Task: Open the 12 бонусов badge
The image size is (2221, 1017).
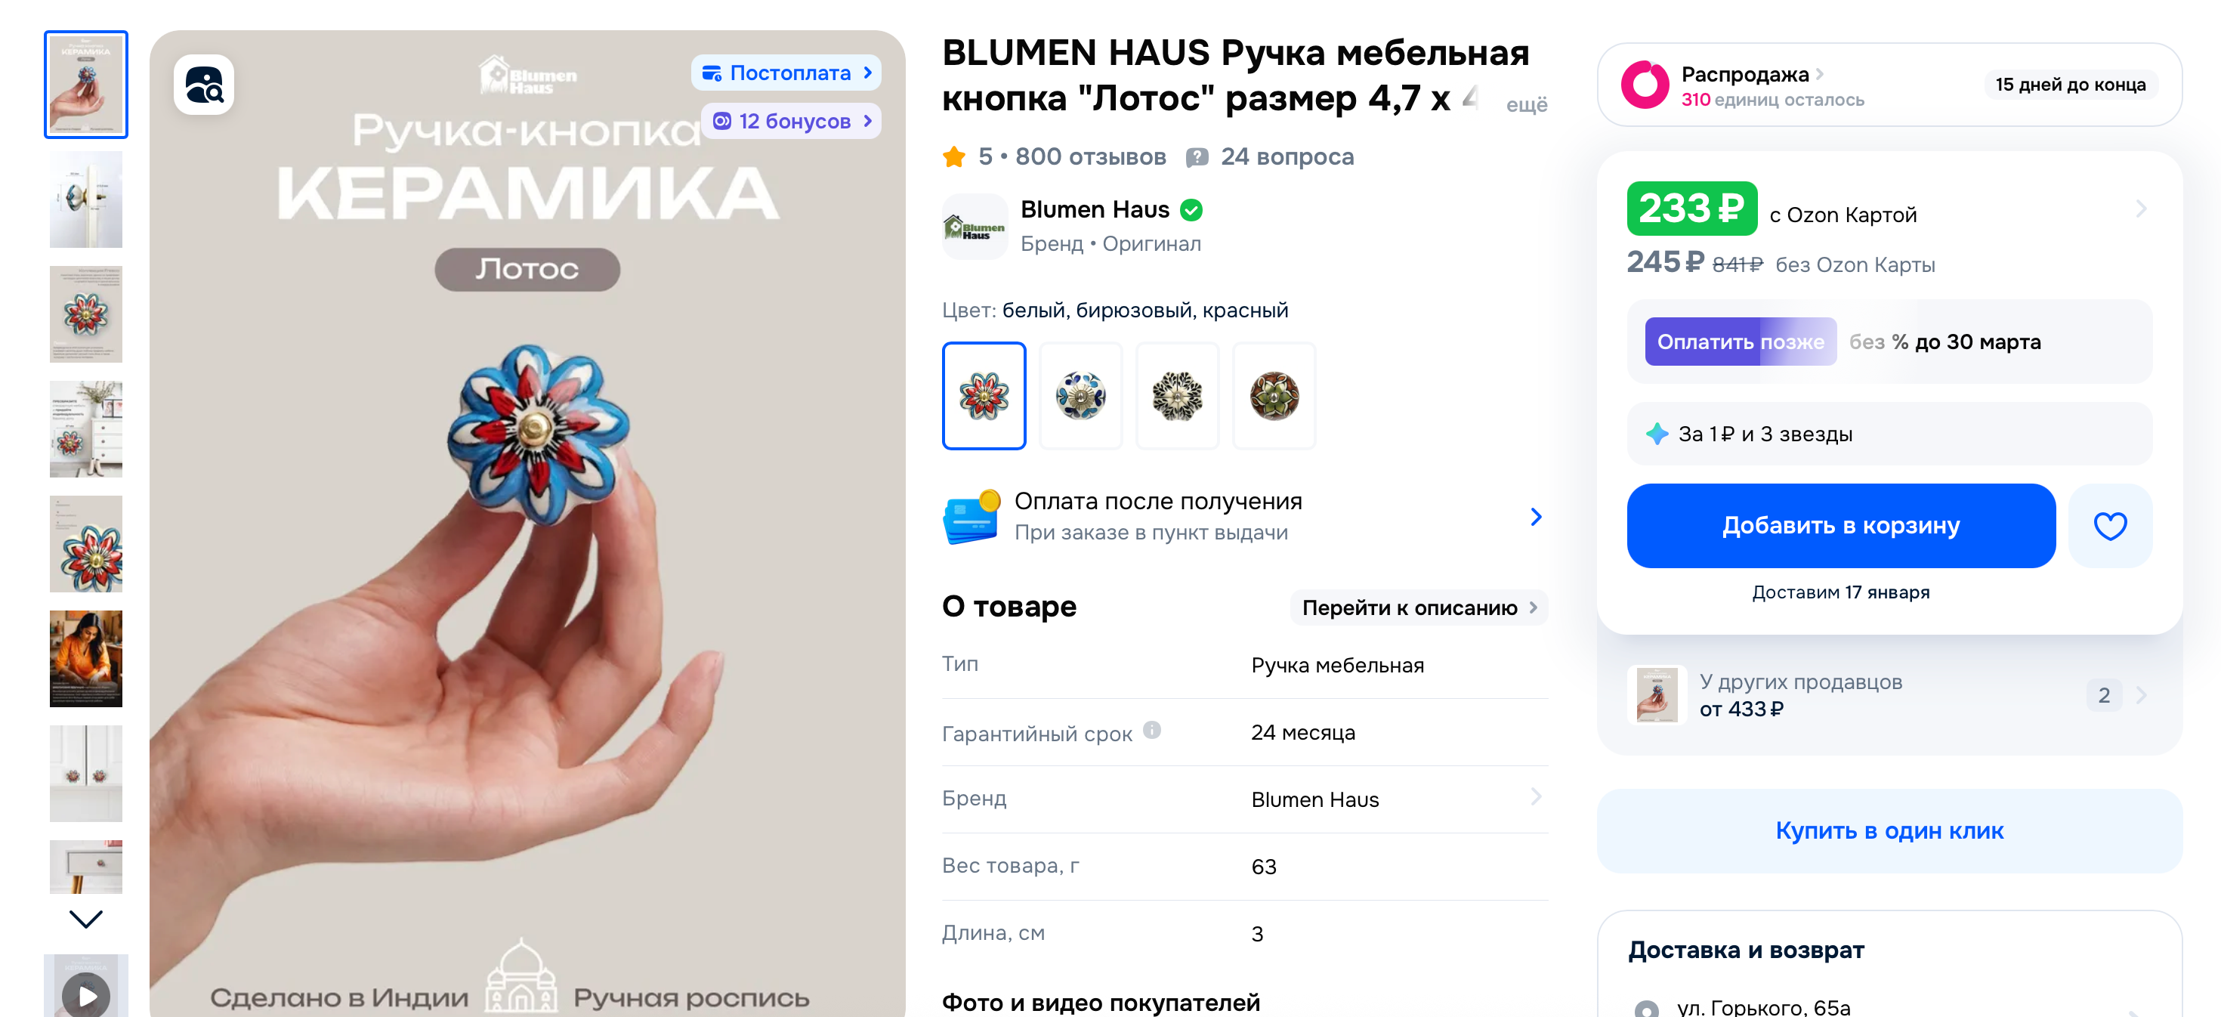Action: tap(792, 122)
